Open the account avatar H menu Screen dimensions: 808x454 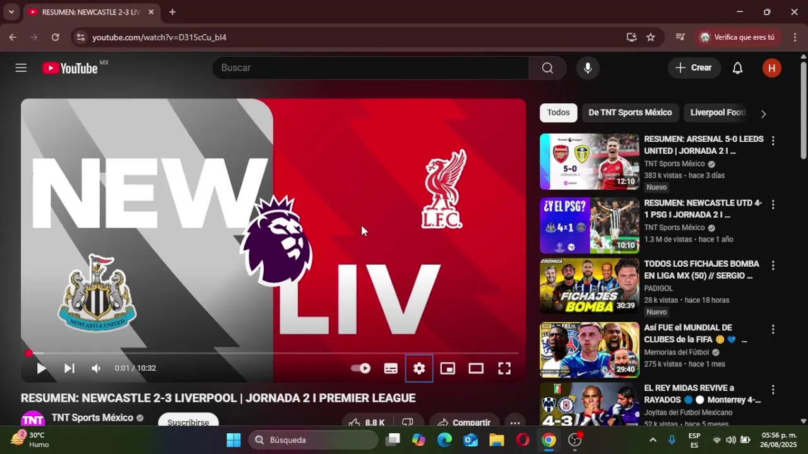click(x=771, y=68)
